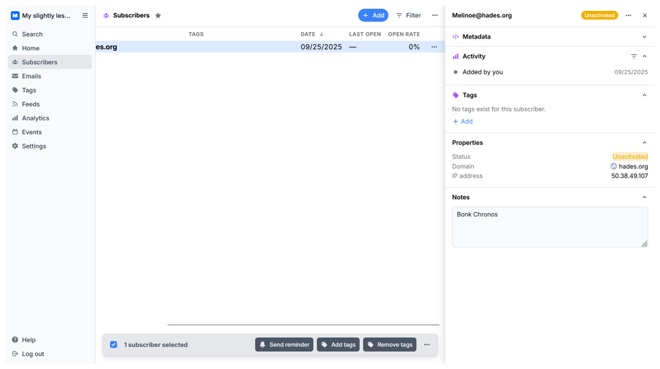Click the TAGS column header

click(196, 34)
